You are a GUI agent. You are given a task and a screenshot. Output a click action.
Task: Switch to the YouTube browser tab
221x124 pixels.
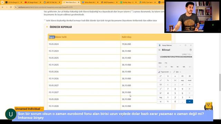(x=33, y=2)
